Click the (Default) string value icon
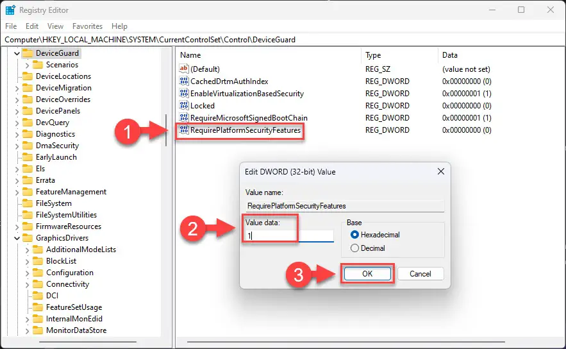This screenshot has height=349, width=566. [x=184, y=69]
